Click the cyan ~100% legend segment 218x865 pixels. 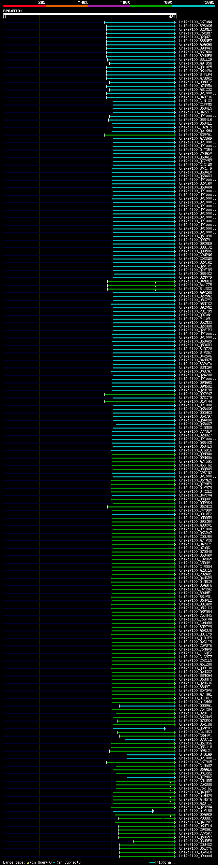193,6
